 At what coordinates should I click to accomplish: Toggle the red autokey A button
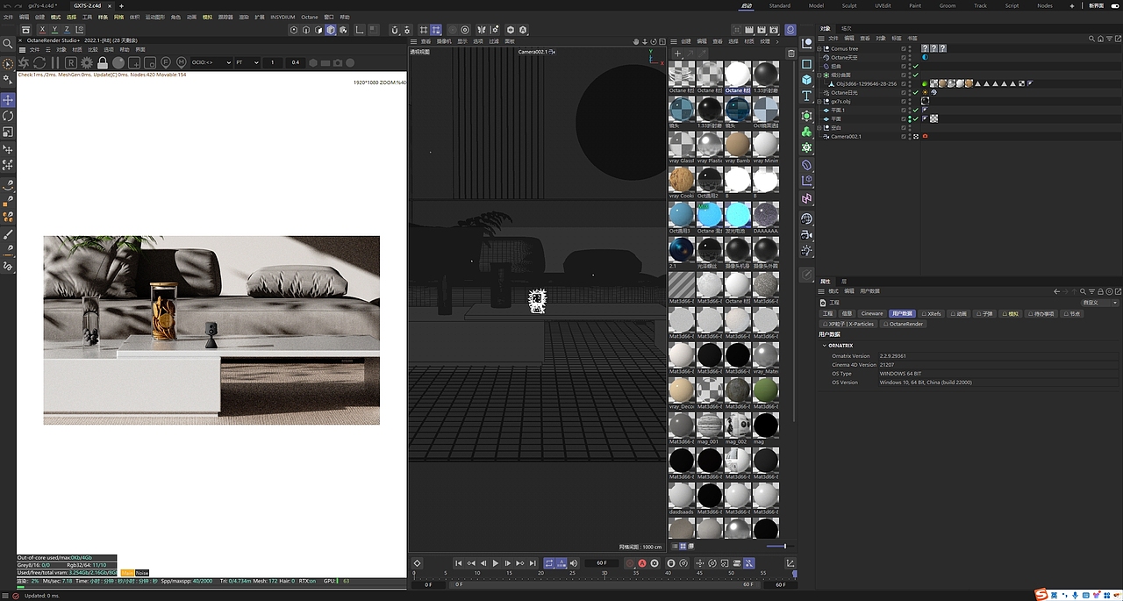(x=641, y=563)
